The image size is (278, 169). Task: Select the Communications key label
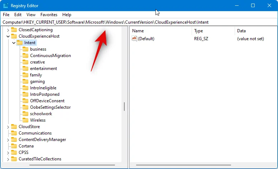[35, 133]
